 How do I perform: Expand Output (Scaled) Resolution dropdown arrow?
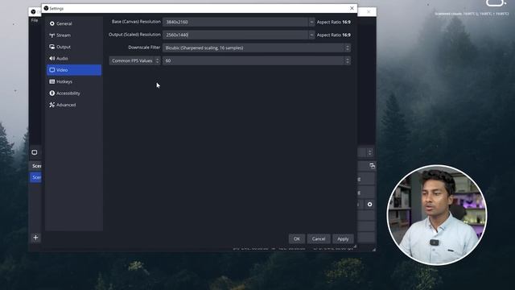[311, 35]
